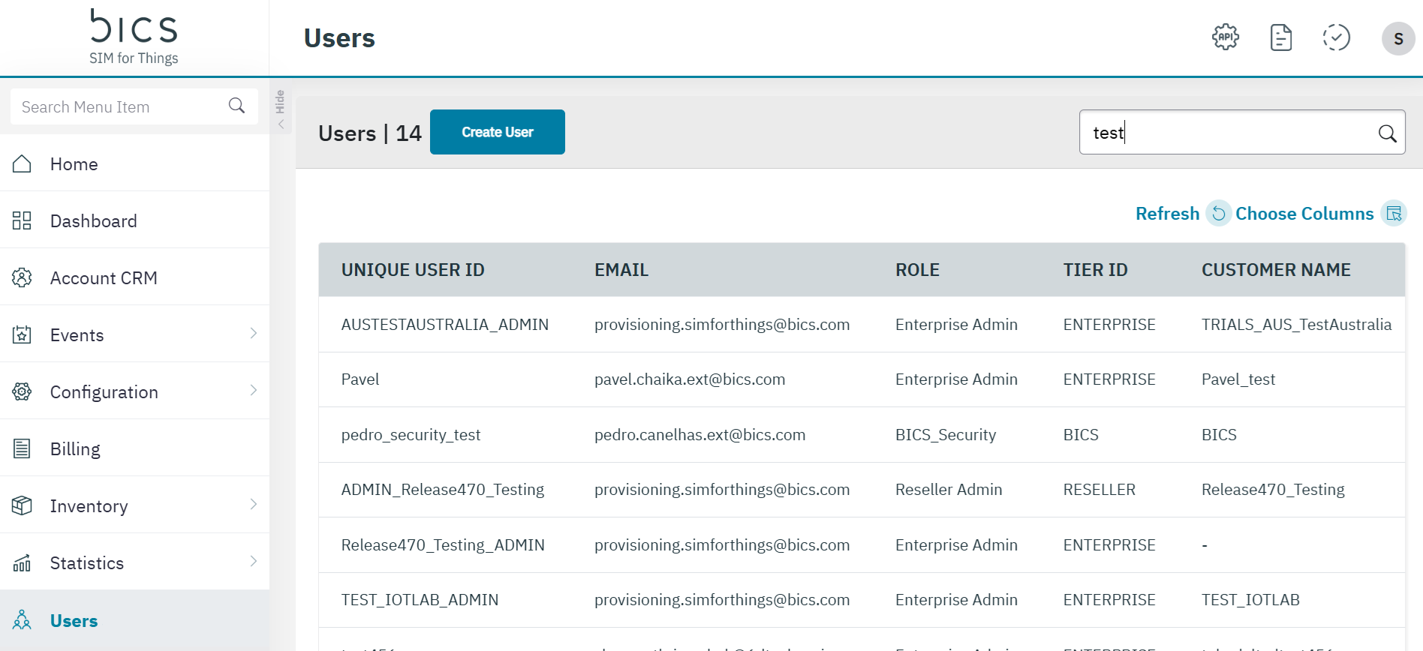Click the Choose Columns link
This screenshot has width=1423, height=651.
click(x=1304, y=214)
